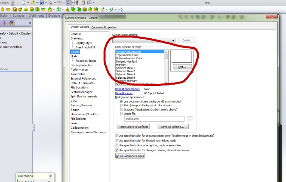
Task: Toggle color for changed drawing dimensions checkbox
Action: pos(116,150)
